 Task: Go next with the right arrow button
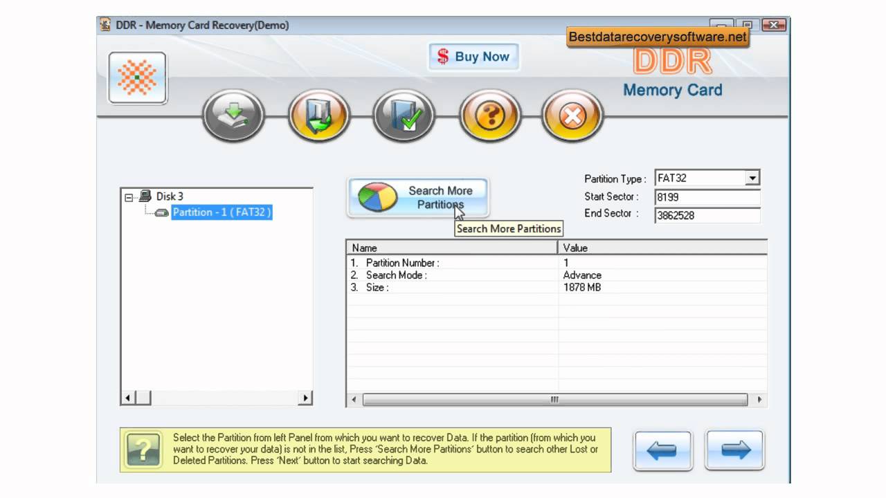(734, 451)
